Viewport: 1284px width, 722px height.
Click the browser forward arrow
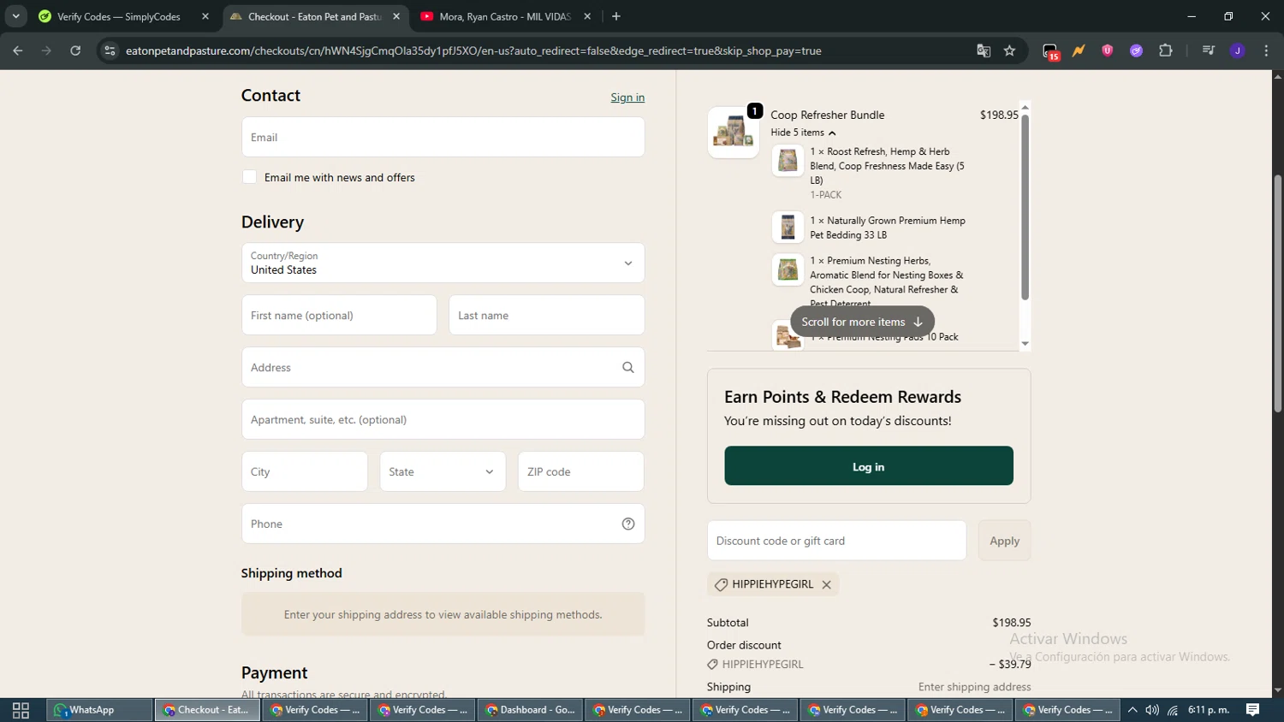46,50
